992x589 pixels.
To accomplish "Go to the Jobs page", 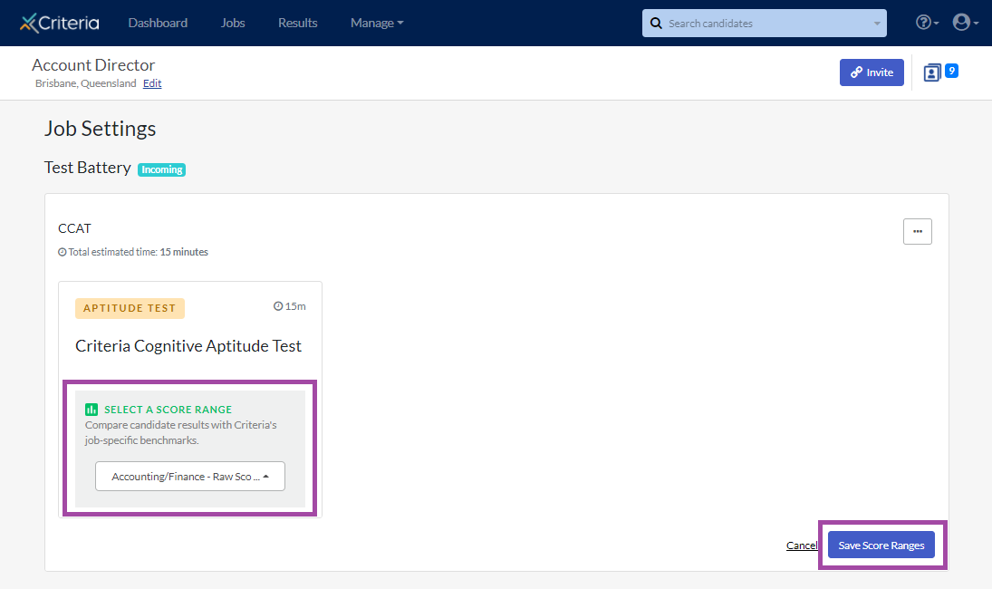I will pos(233,24).
